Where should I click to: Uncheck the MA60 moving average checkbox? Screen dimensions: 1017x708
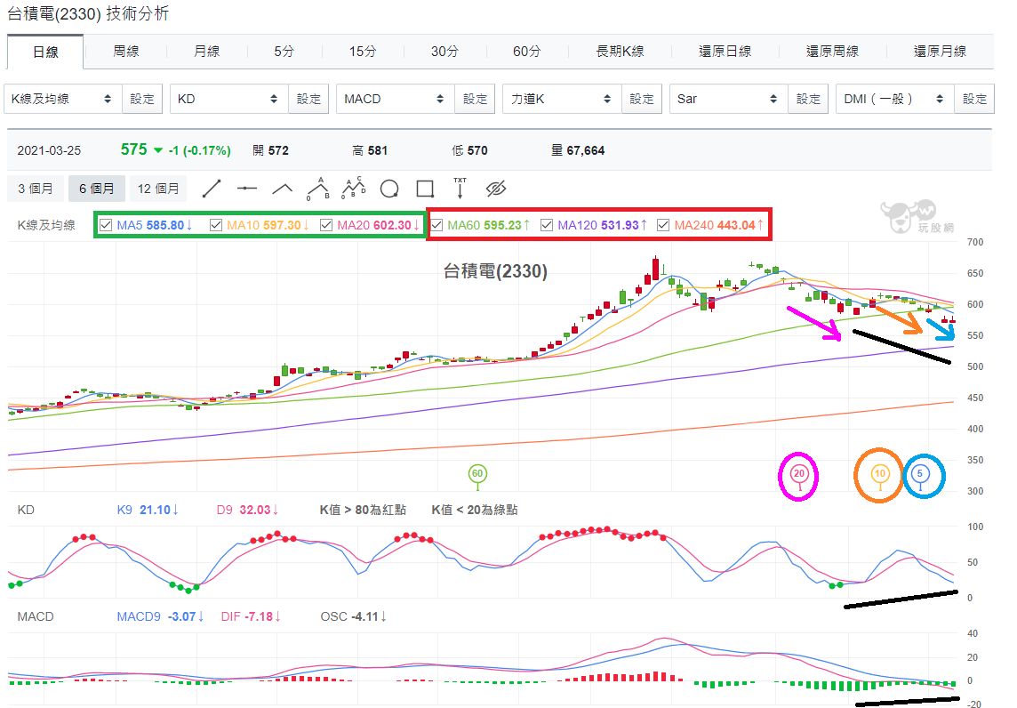pyautogui.click(x=436, y=225)
